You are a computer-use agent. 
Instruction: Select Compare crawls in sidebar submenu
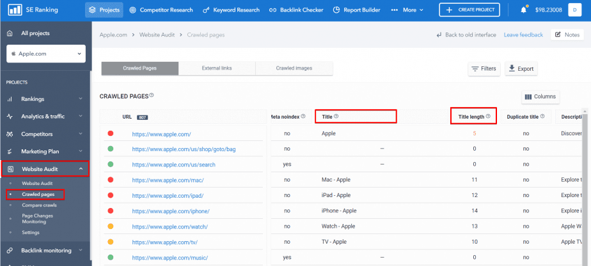click(39, 205)
